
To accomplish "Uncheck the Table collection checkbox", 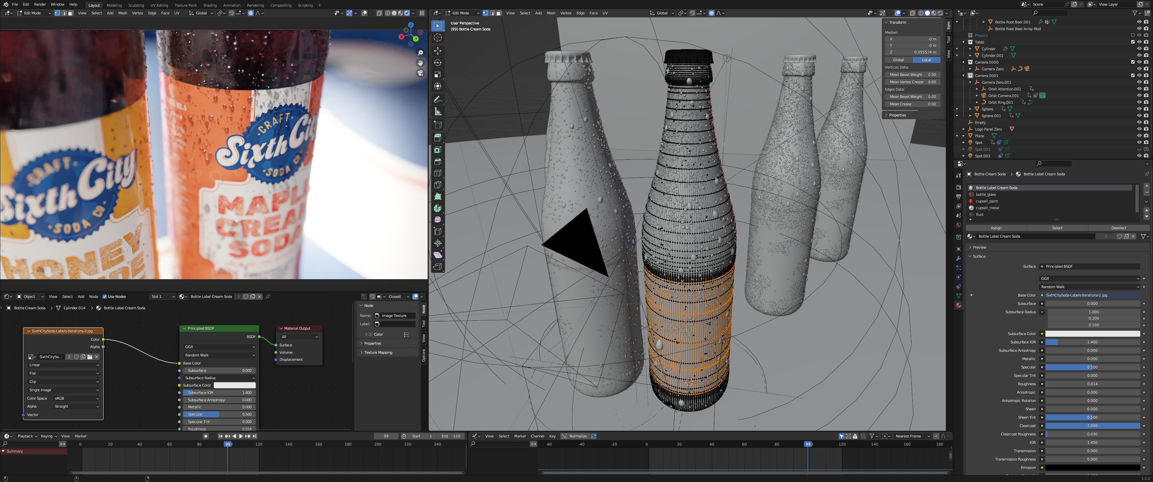I will pyautogui.click(x=1133, y=42).
